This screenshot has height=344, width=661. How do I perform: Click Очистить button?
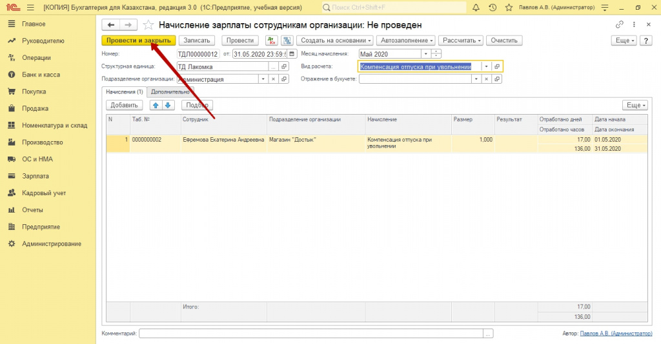point(504,41)
